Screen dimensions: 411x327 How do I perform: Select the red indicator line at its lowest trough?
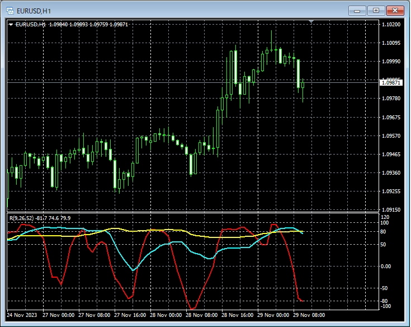pos(192,309)
